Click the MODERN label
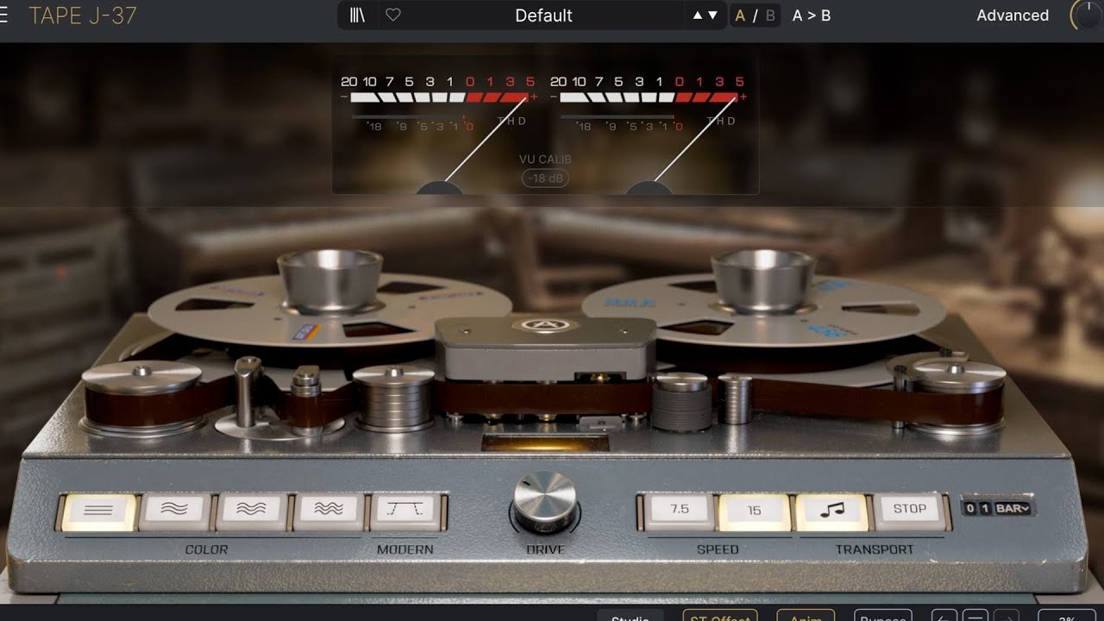This screenshot has width=1104, height=621. coord(405,549)
